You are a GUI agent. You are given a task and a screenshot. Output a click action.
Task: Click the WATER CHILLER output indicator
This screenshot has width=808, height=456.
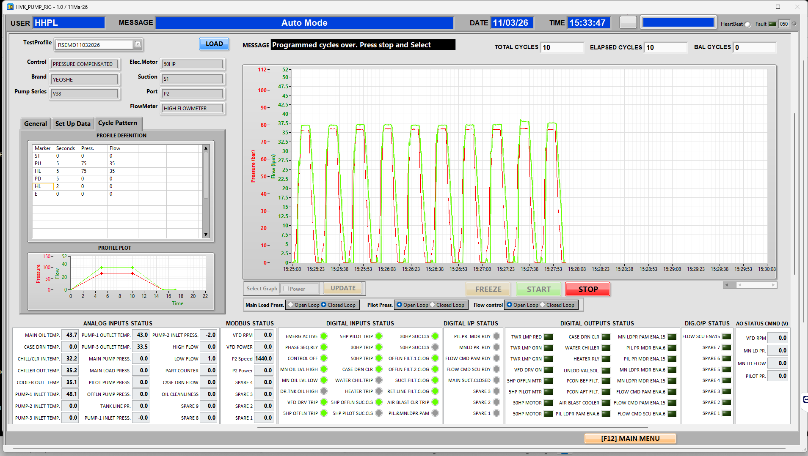click(606, 348)
